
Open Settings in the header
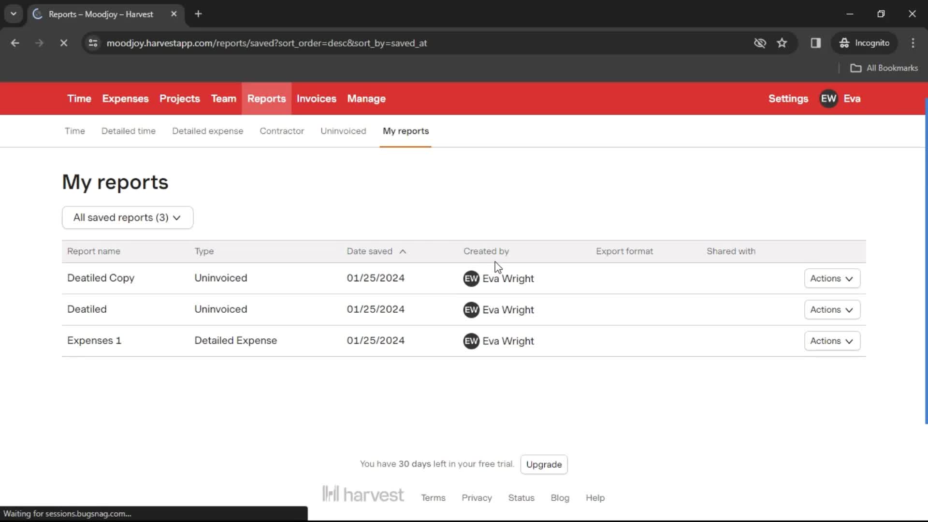pyautogui.click(x=788, y=99)
